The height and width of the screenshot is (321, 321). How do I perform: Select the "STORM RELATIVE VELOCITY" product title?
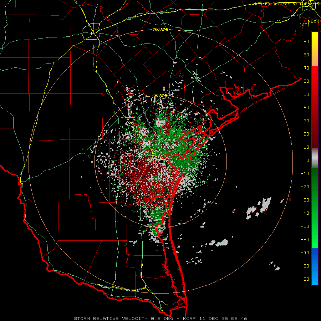click(112, 319)
